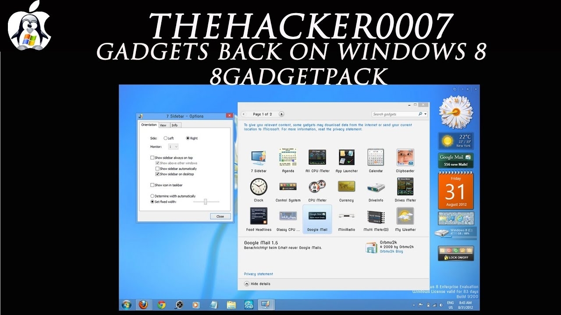The image size is (561, 315).
Task: Select the Drives Meter gadget
Action: (405, 187)
